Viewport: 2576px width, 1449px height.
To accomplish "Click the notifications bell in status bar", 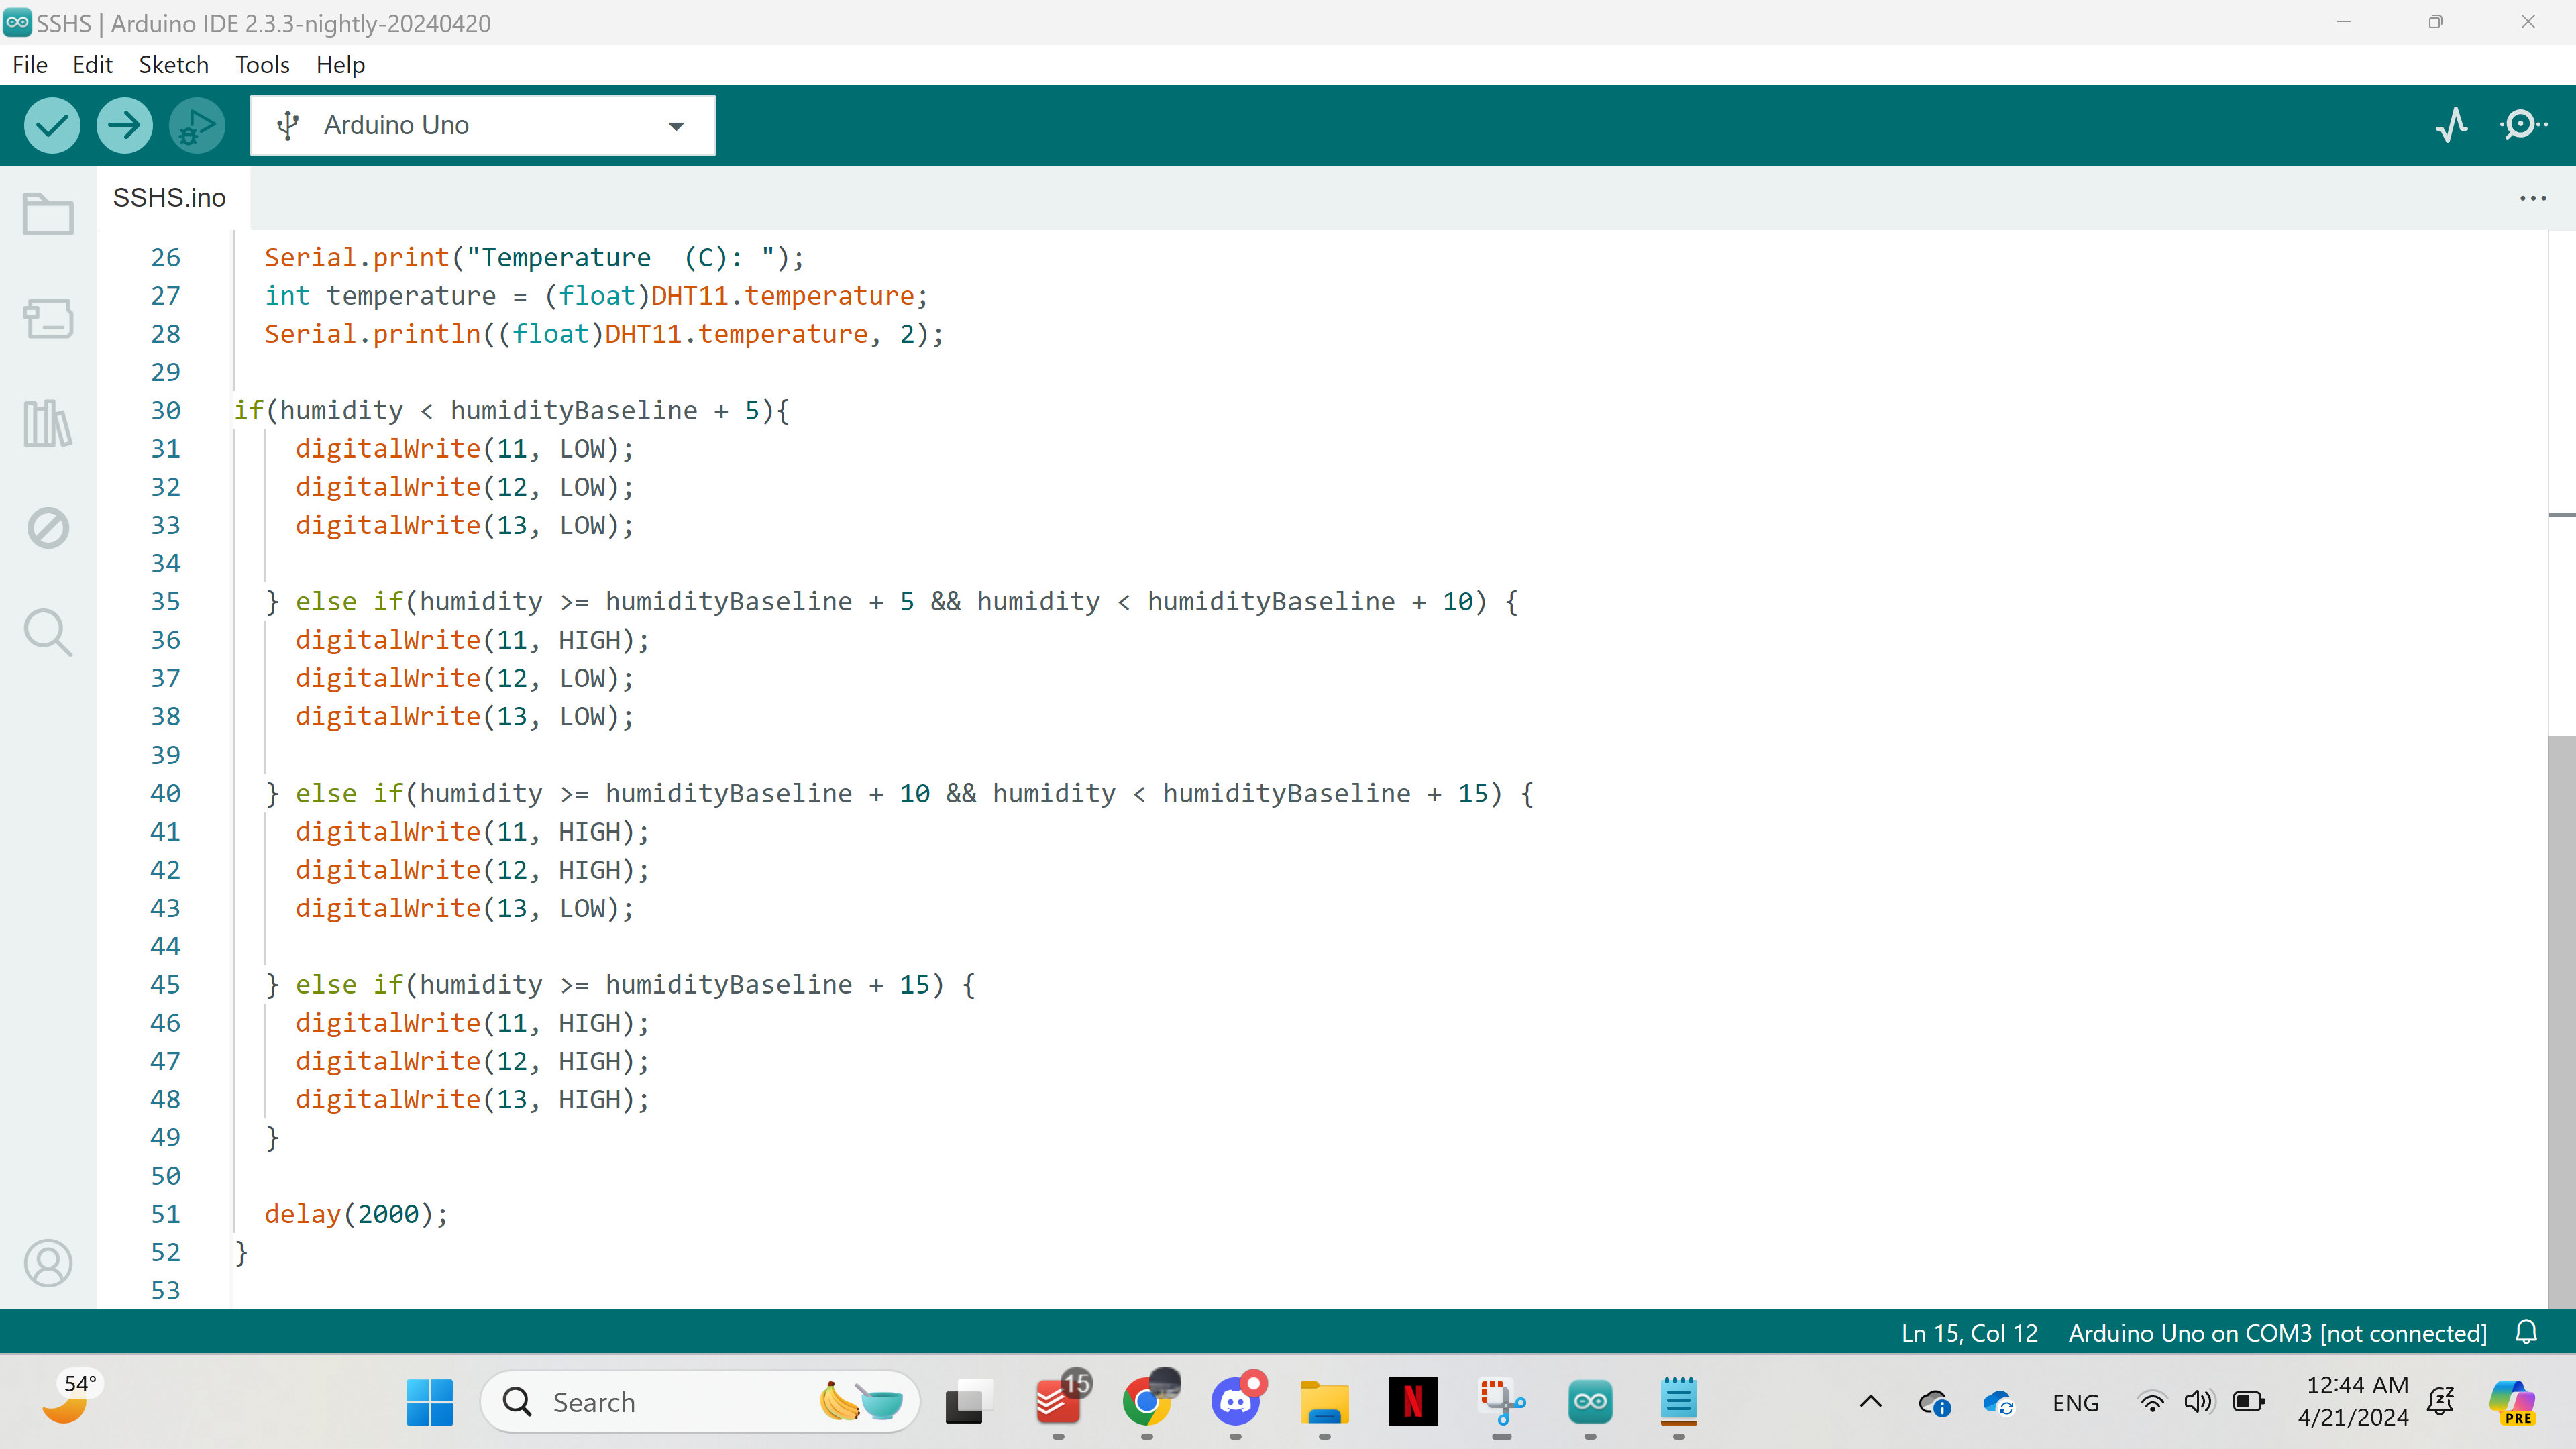I will tap(2526, 1333).
